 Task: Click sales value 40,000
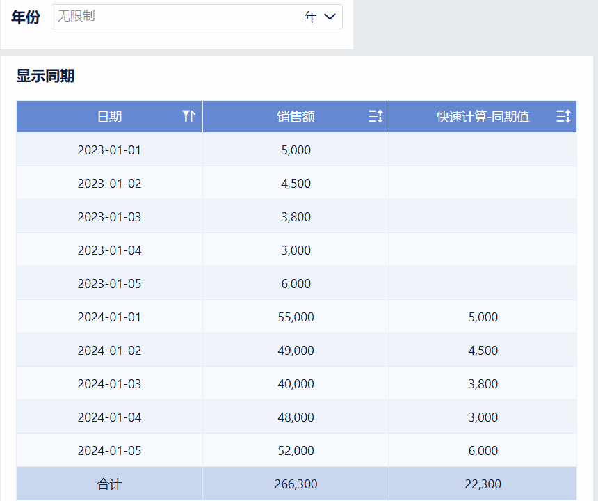(296, 384)
